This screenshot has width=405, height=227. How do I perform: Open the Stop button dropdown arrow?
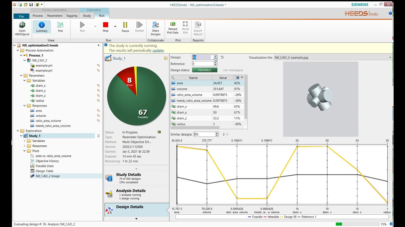tap(115, 26)
